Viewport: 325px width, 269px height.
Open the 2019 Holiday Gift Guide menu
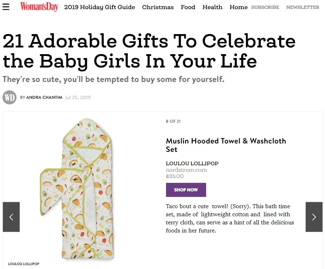pyautogui.click(x=100, y=7)
